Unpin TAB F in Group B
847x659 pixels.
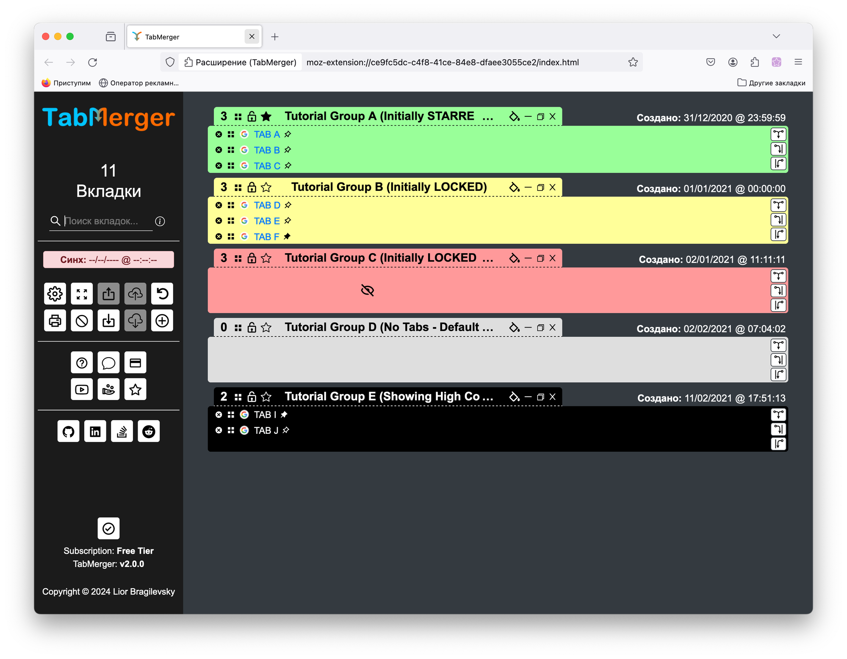click(x=287, y=237)
